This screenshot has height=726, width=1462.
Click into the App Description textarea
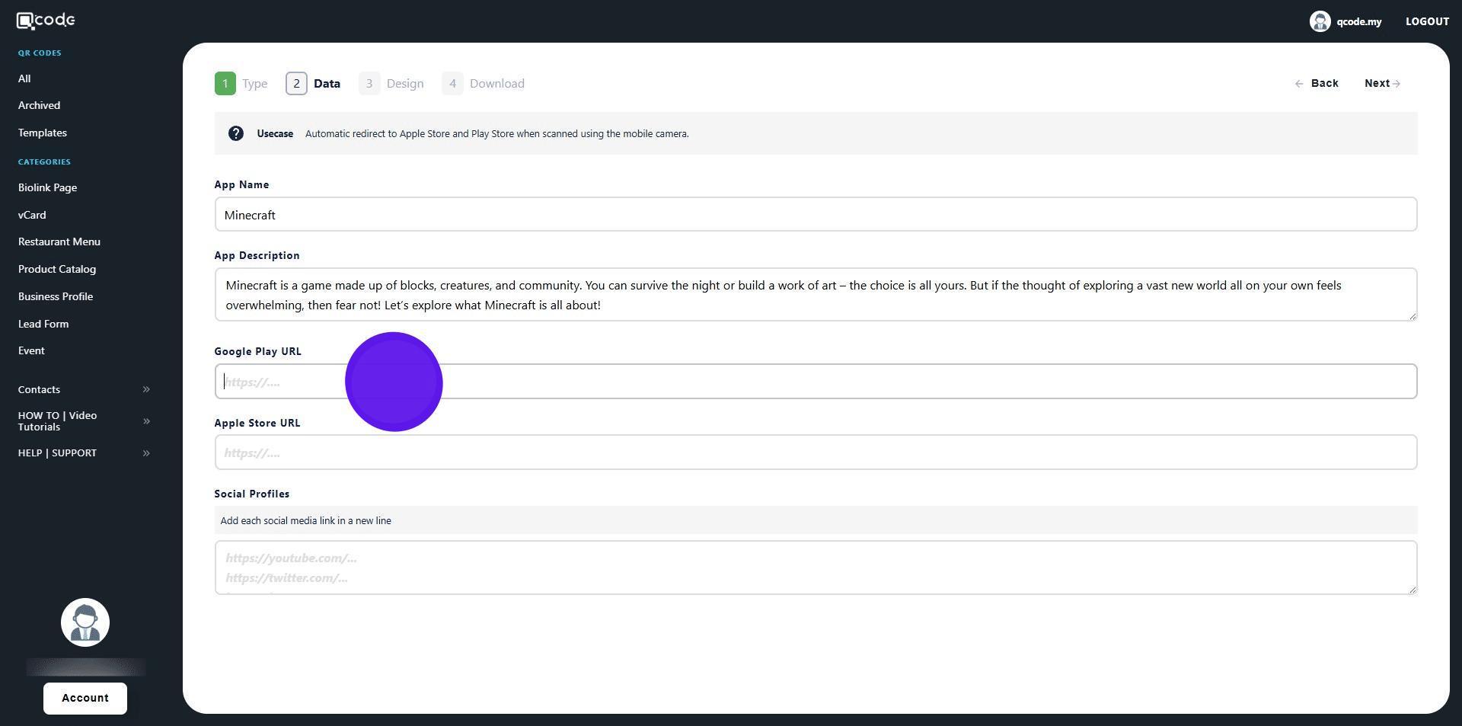click(x=816, y=295)
